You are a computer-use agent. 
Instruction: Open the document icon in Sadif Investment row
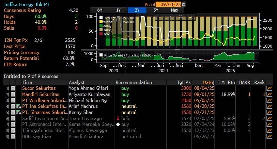pos(13,118)
